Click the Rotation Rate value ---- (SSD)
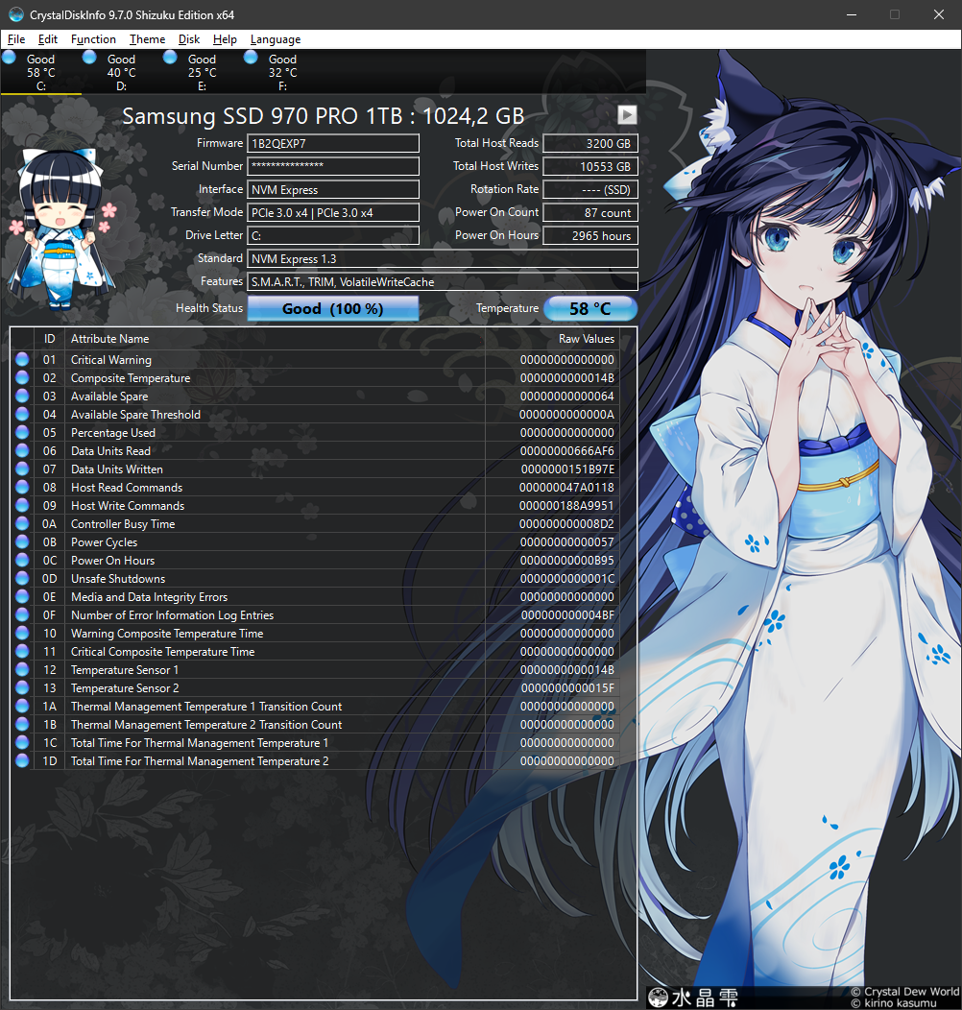Viewport: 962px width, 1010px height. coord(590,189)
